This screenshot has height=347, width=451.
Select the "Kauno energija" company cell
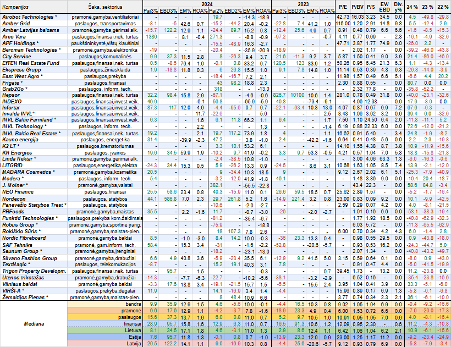(34, 140)
